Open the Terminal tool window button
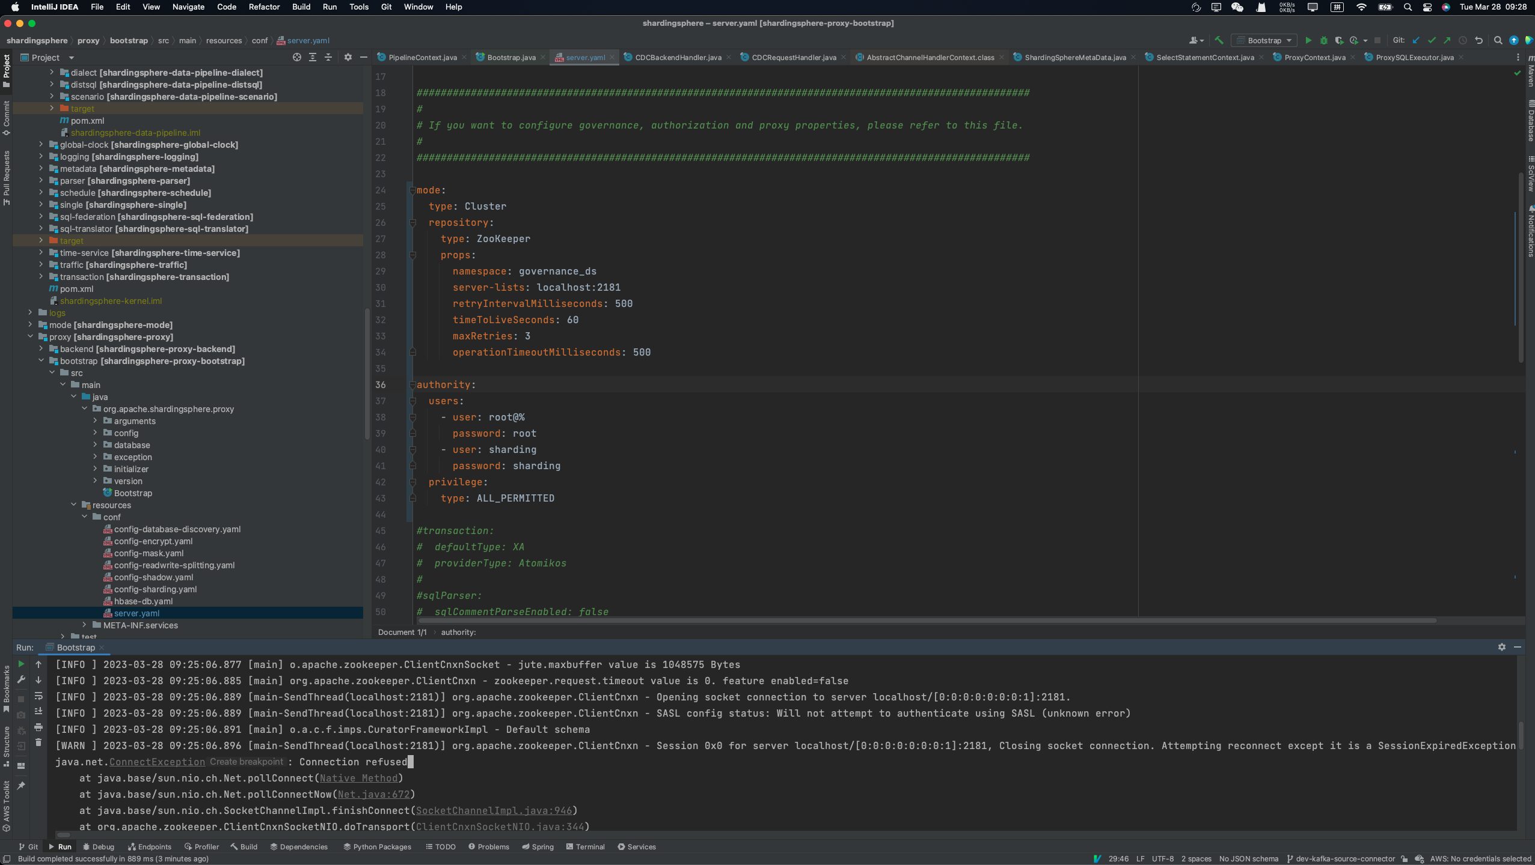The height and width of the screenshot is (865, 1535). click(585, 846)
